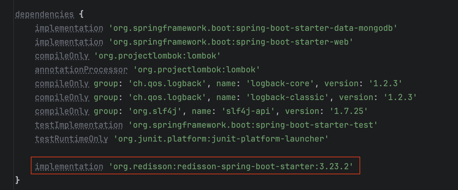Click the closing brace of dependencies block
This screenshot has width=458, height=190.
coord(18,181)
